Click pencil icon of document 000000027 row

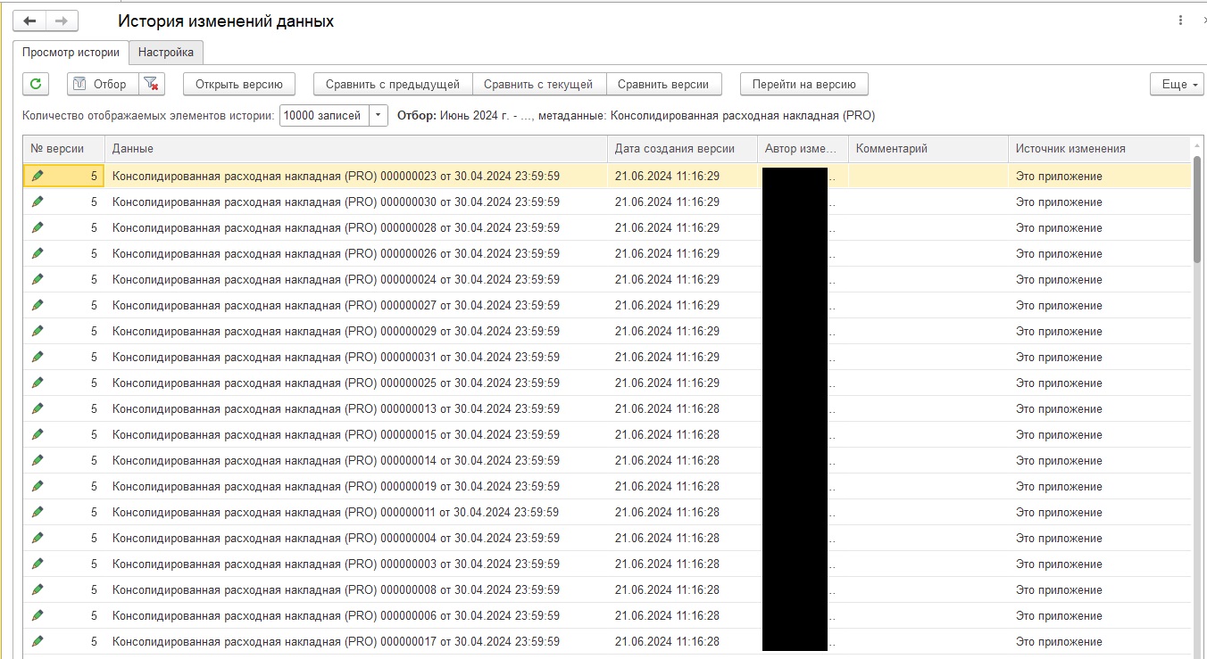coord(37,305)
